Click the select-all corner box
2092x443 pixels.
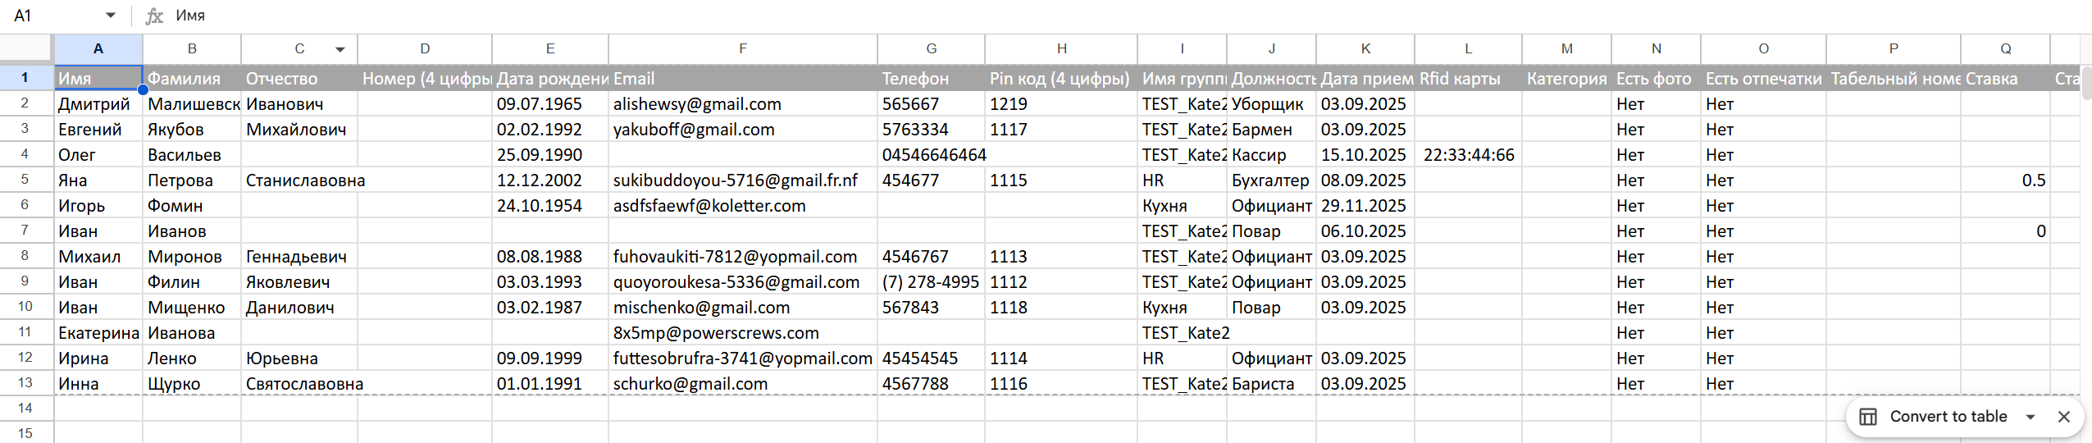click(x=25, y=49)
